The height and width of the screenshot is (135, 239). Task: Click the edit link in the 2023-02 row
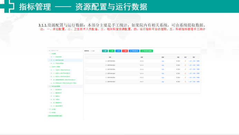click(x=194, y=78)
